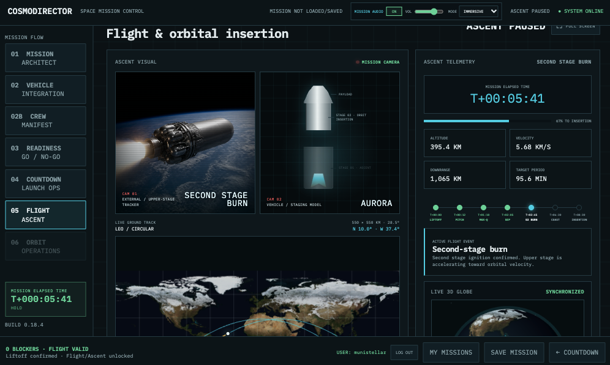Click the active S2 Burn timeline marker
The width and height of the screenshot is (610, 365).
coord(532,208)
